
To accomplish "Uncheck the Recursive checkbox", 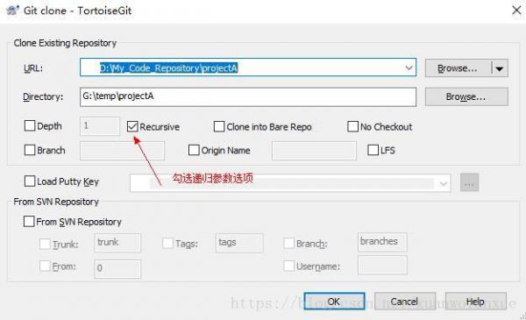I will click(132, 126).
